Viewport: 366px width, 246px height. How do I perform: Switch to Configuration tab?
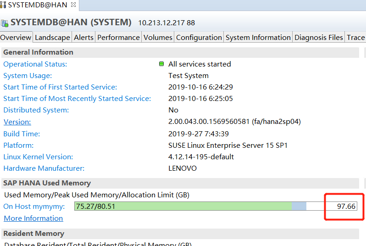click(x=199, y=37)
